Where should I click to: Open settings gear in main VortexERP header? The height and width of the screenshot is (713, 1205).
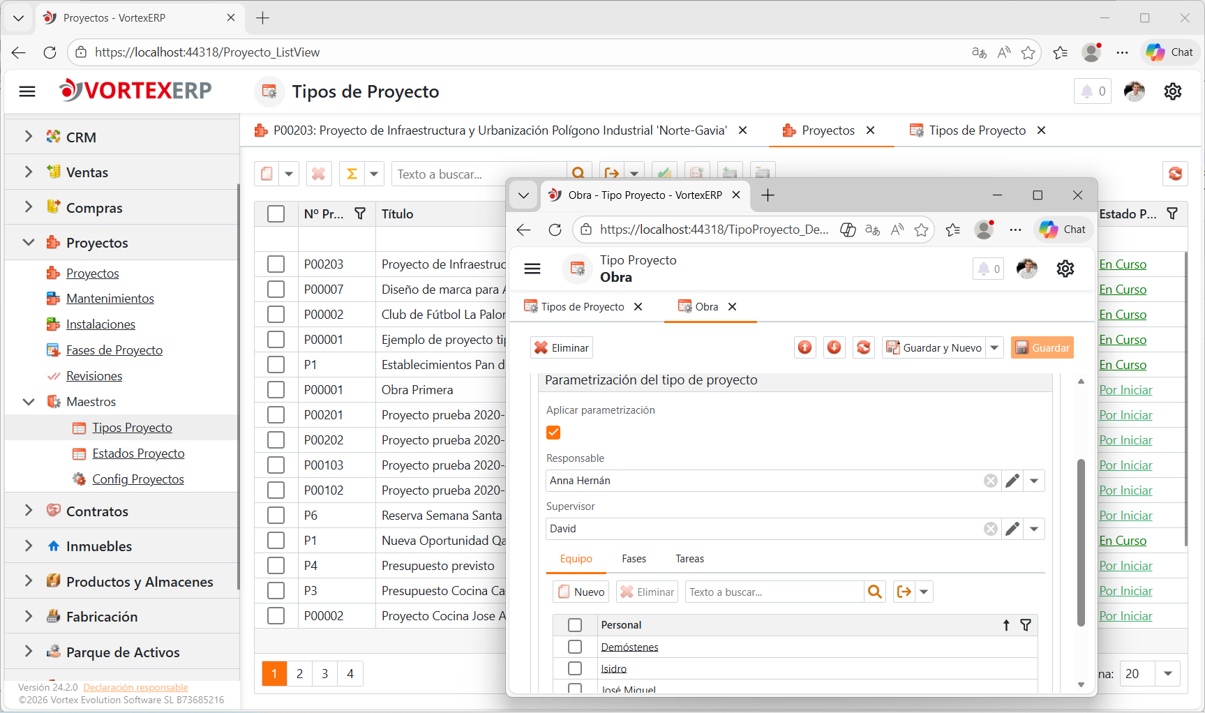coord(1173,91)
